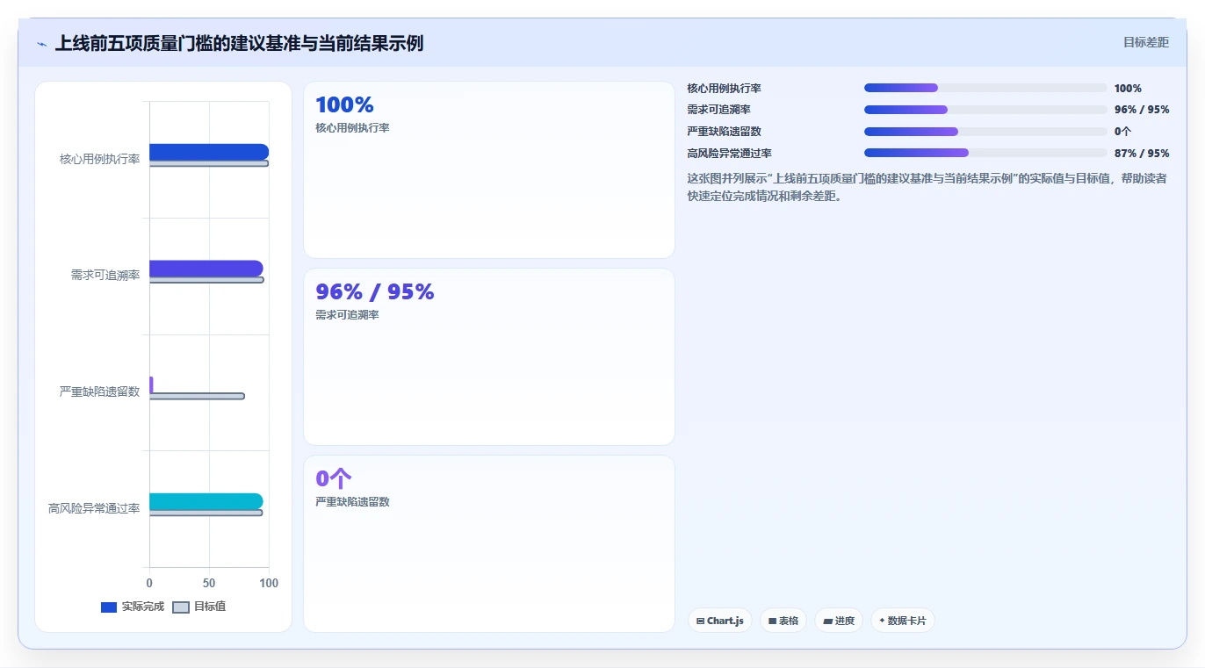Click the x-axis tick label 100

(269, 583)
